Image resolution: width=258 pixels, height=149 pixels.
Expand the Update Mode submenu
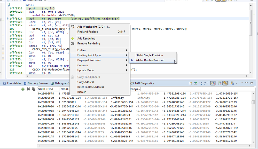(x=100, y=70)
